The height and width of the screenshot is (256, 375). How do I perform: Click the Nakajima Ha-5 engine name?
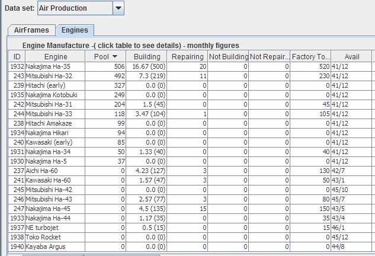pyautogui.click(x=46, y=161)
